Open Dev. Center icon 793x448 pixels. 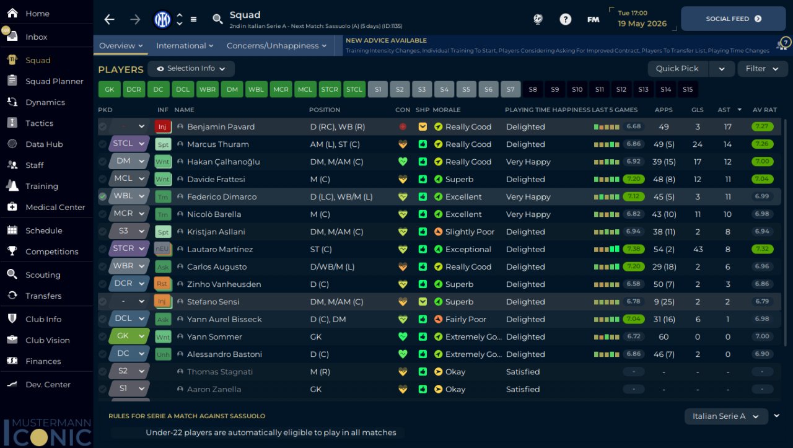pyautogui.click(x=12, y=384)
